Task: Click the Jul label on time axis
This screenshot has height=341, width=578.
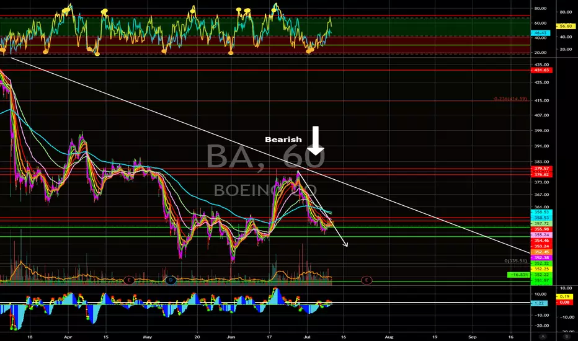Action: click(x=307, y=337)
